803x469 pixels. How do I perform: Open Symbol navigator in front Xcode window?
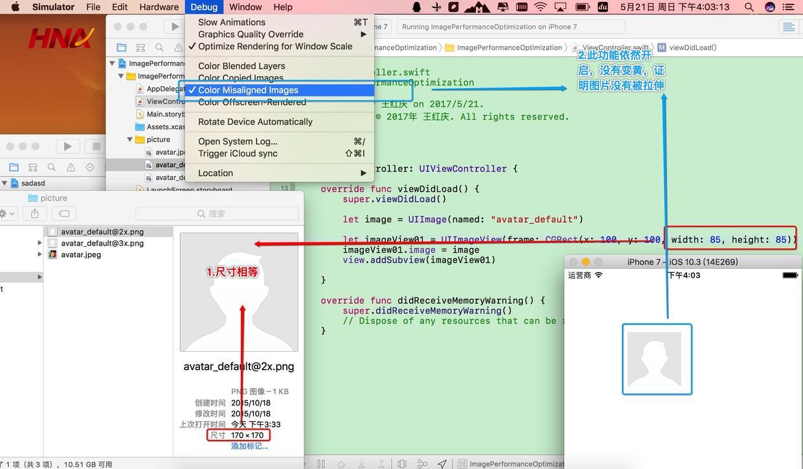141,47
